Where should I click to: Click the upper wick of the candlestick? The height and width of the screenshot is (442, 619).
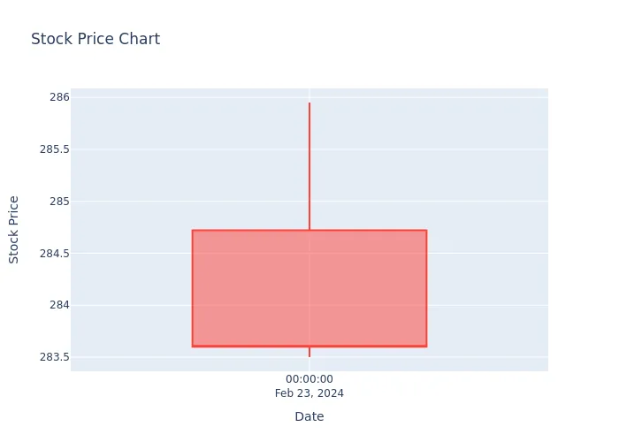(309, 166)
